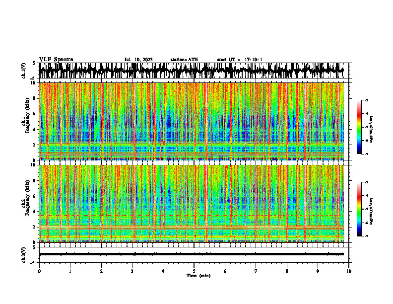Viewport: 393px width, 304px height.
Task: Select the 'start UT = 17:10: 1' text
Action: (240, 60)
